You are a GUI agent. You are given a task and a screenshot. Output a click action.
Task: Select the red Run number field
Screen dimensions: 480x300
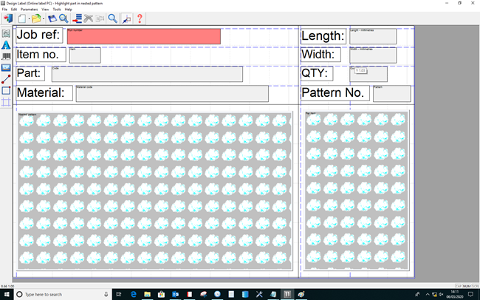tap(143, 36)
